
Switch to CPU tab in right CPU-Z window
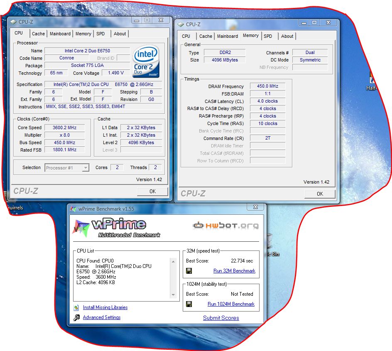[x=186, y=36]
